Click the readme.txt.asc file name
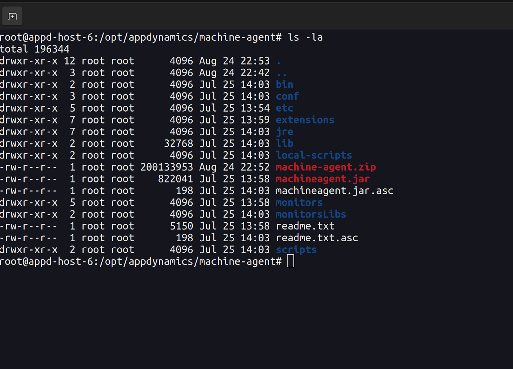Viewport: 513px width, 369px height. click(317, 238)
